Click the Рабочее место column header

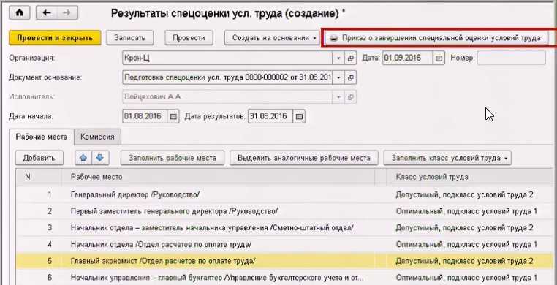point(218,177)
